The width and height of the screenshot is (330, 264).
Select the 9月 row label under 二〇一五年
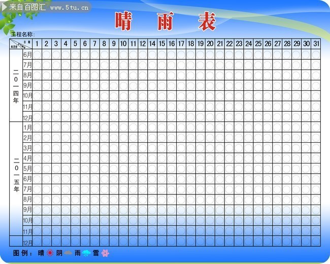tap(27, 210)
